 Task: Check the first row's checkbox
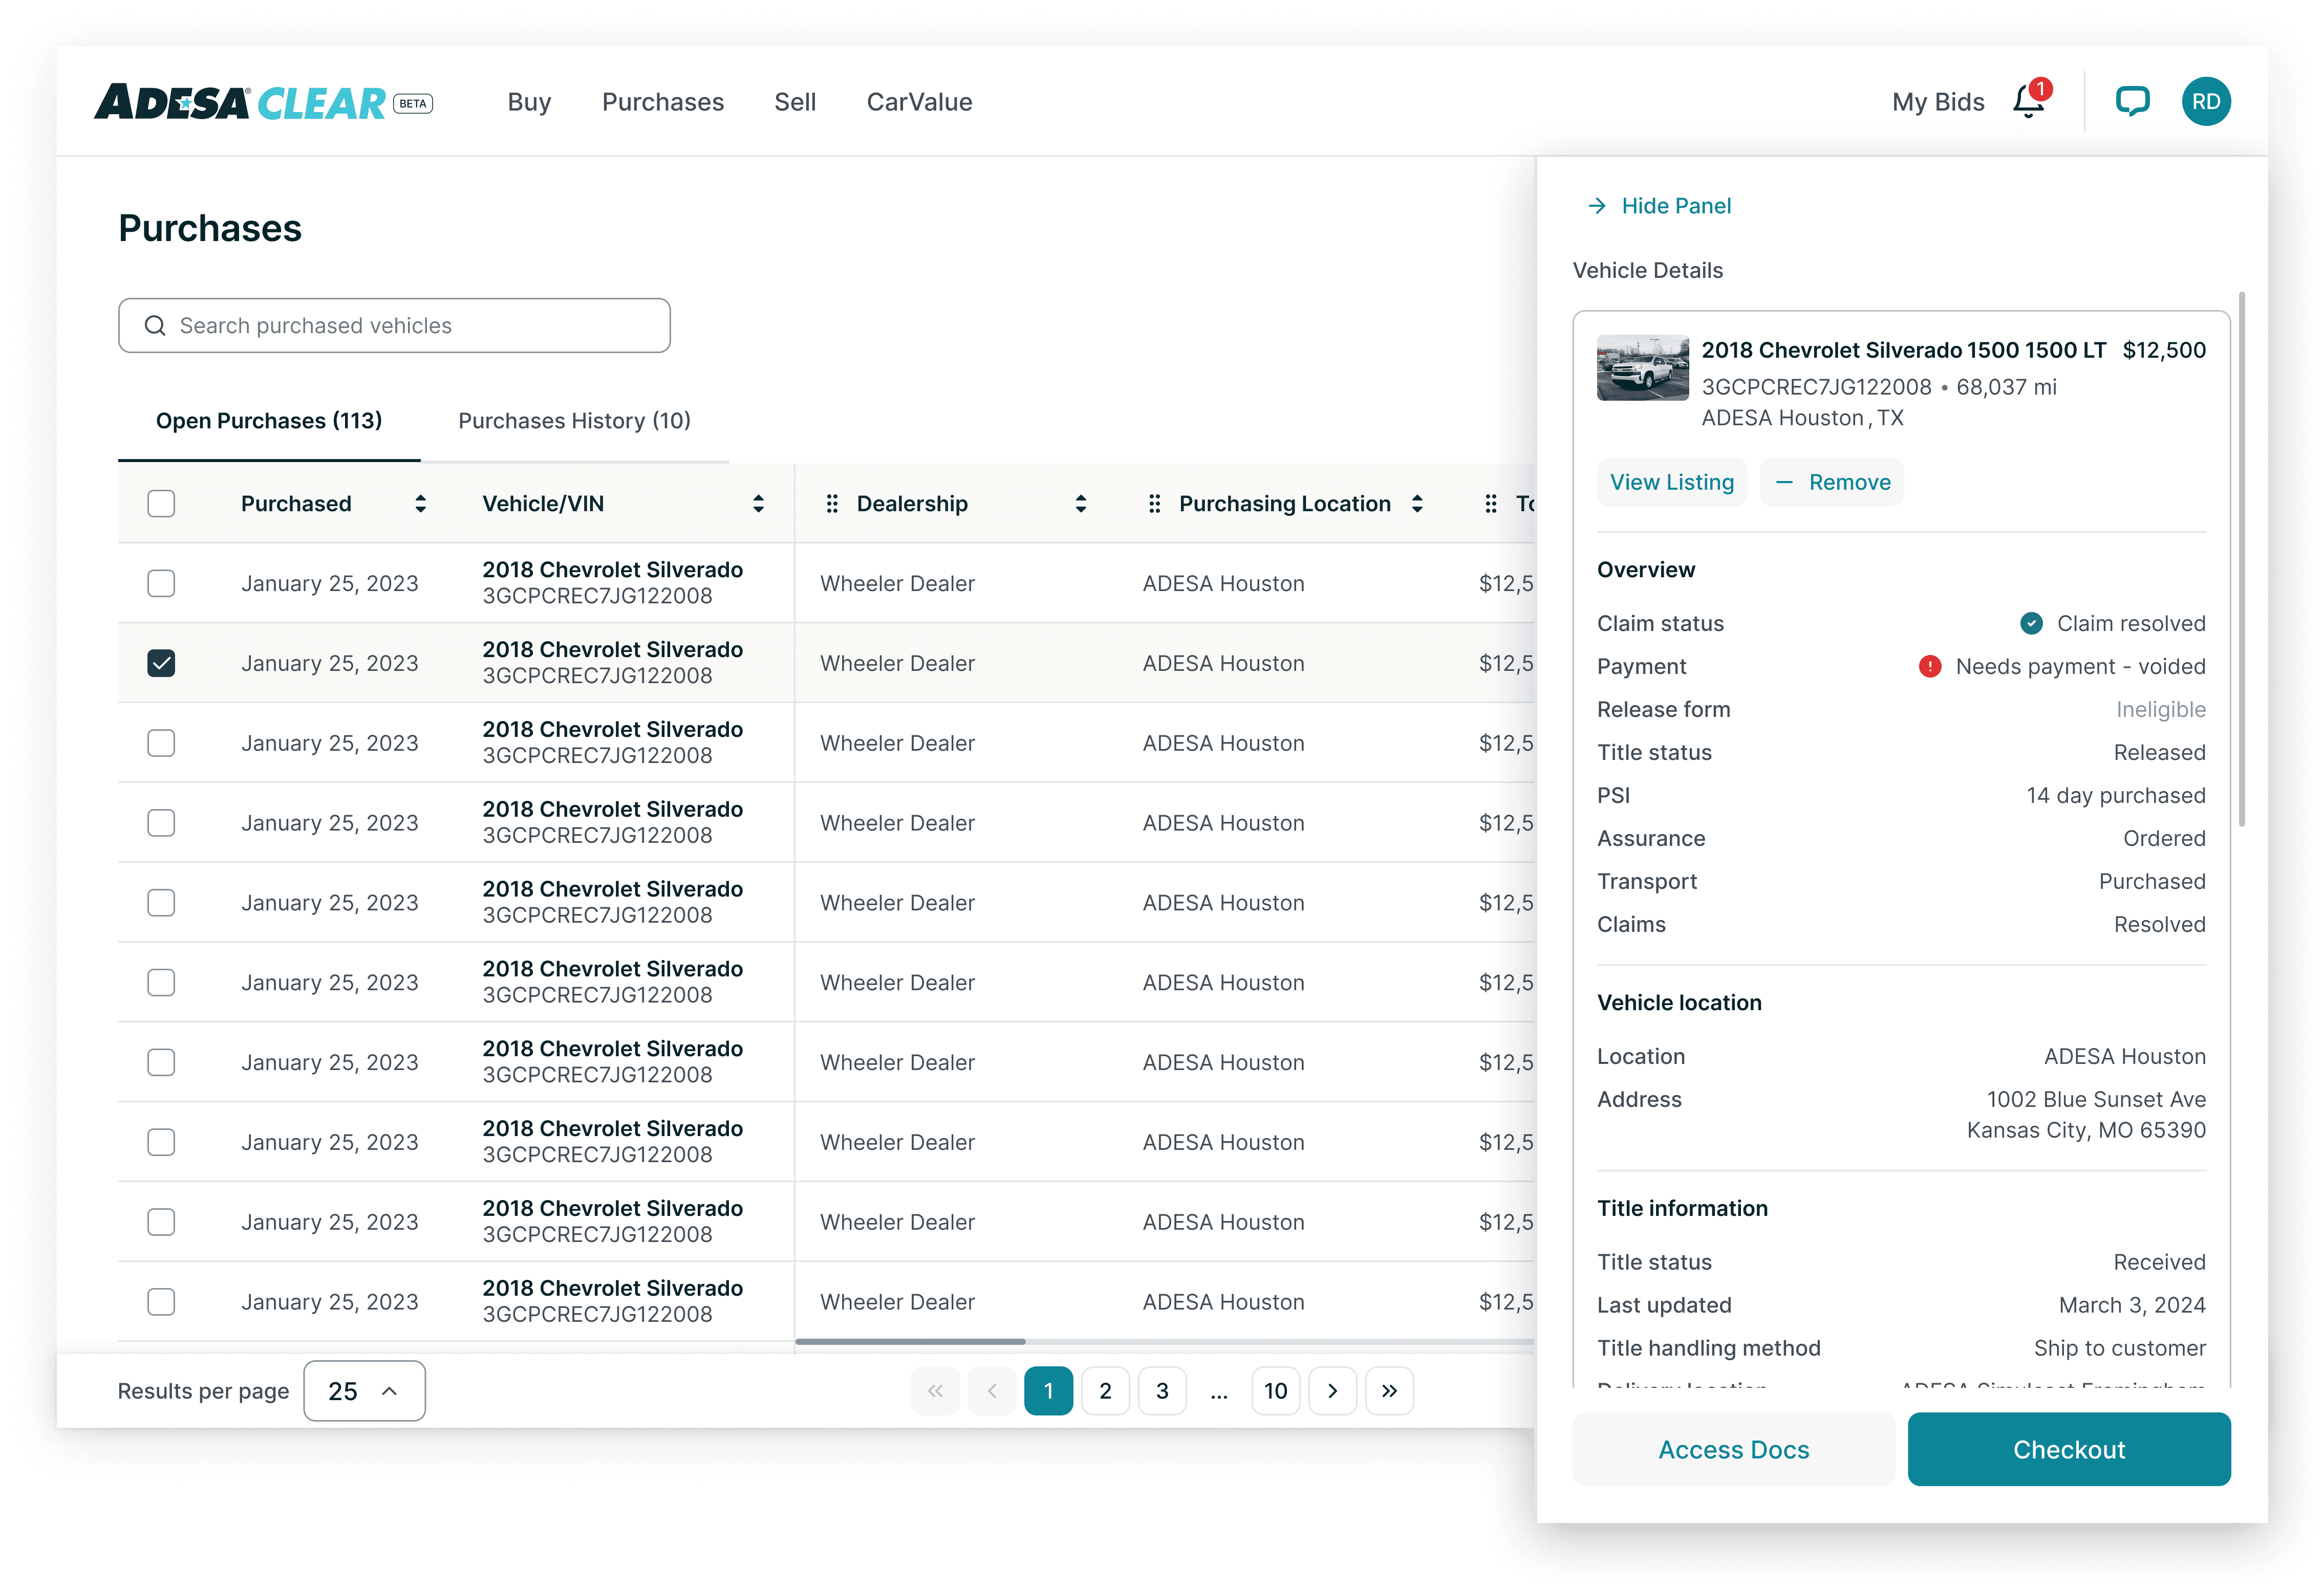[x=161, y=583]
